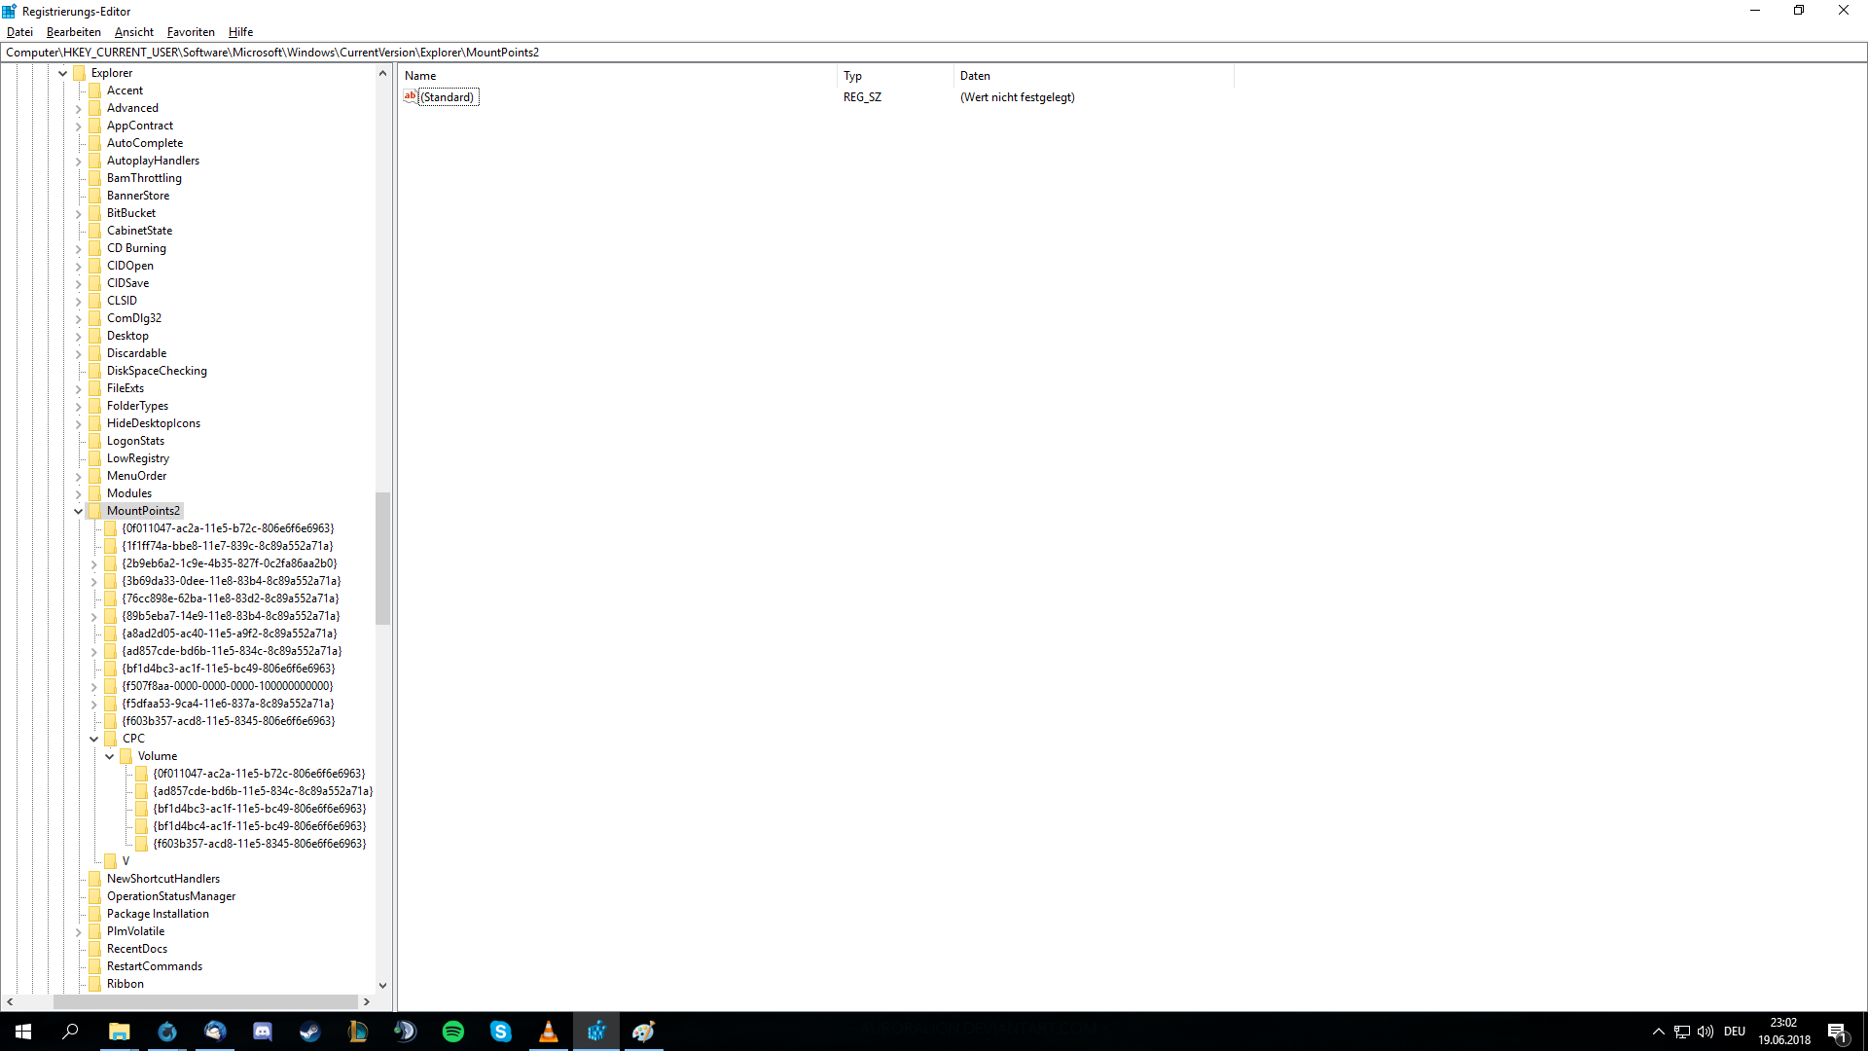Launch VLC media player from taskbar

coord(549,1032)
